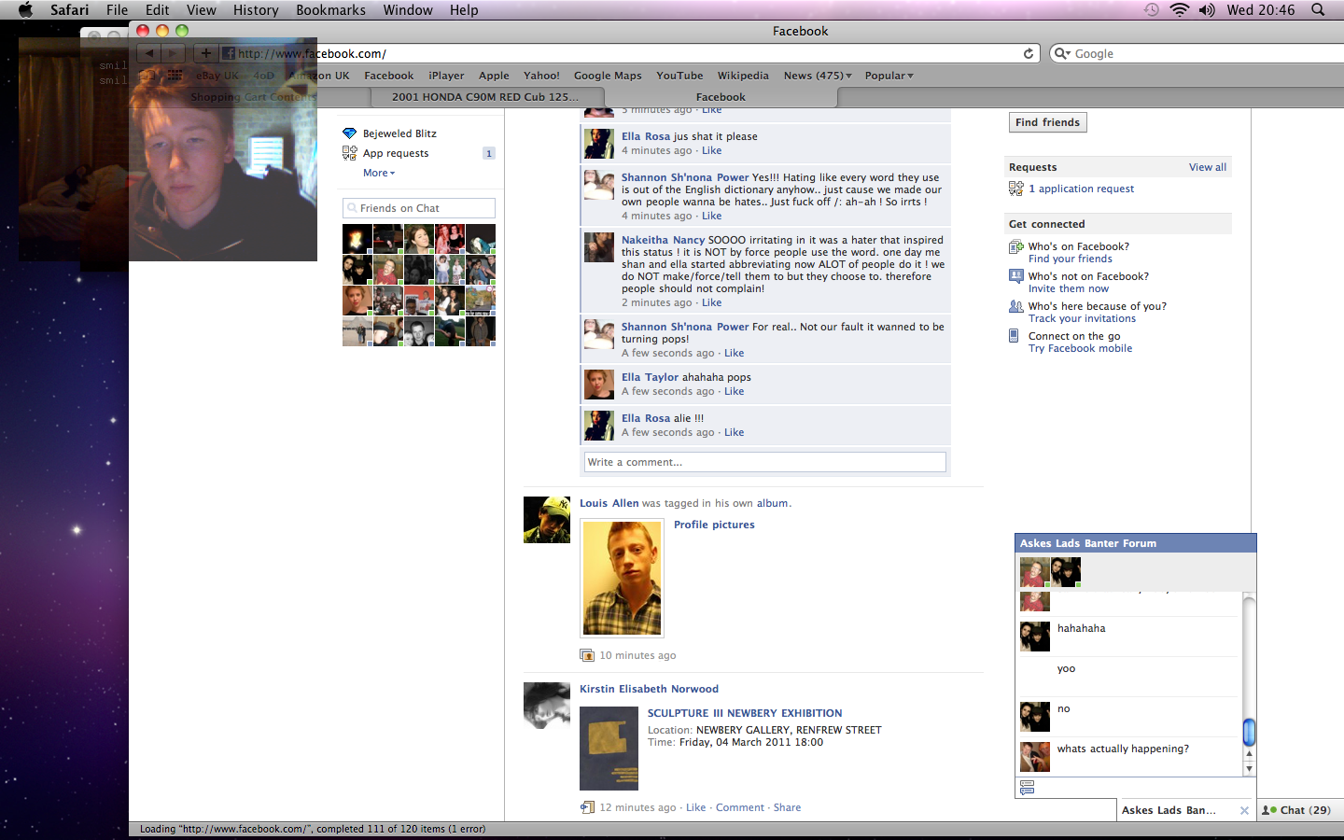Image resolution: width=1344 pixels, height=840 pixels.
Task: Click the Find friends button
Action: point(1047,122)
